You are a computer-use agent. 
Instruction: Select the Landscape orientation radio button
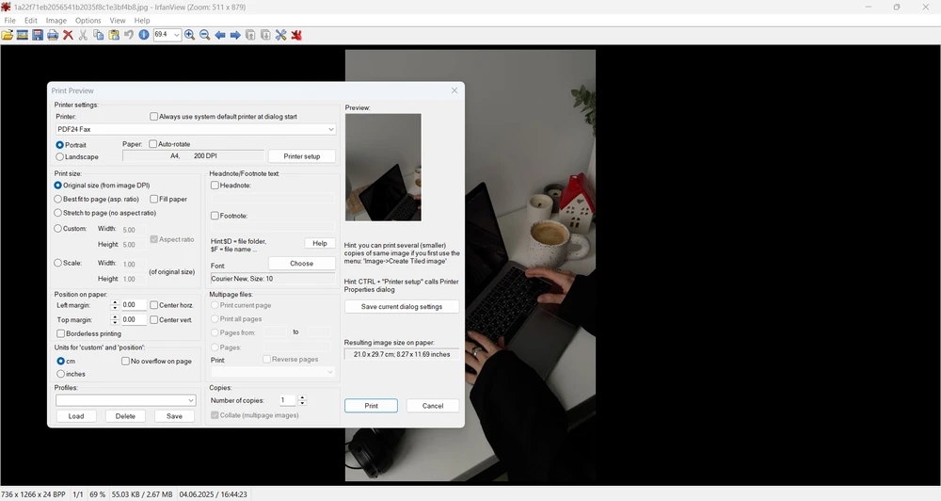(60, 157)
